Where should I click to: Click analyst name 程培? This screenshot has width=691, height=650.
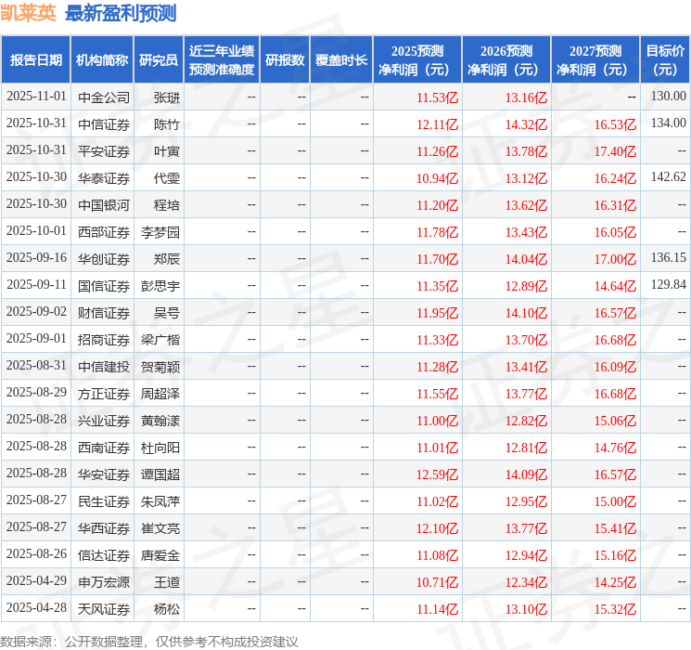pyautogui.click(x=167, y=205)
